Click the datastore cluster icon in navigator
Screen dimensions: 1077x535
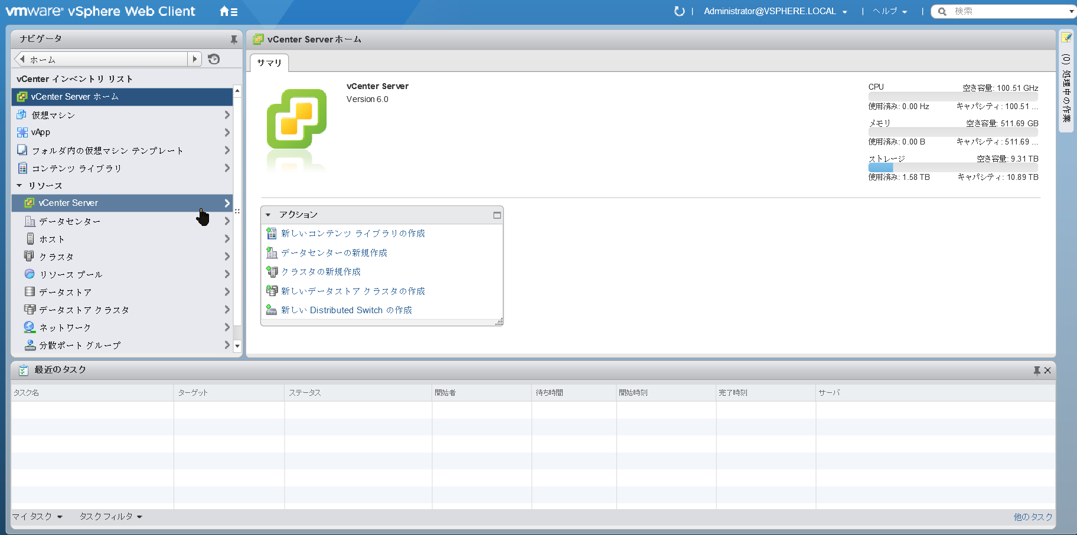coord(30,309)
